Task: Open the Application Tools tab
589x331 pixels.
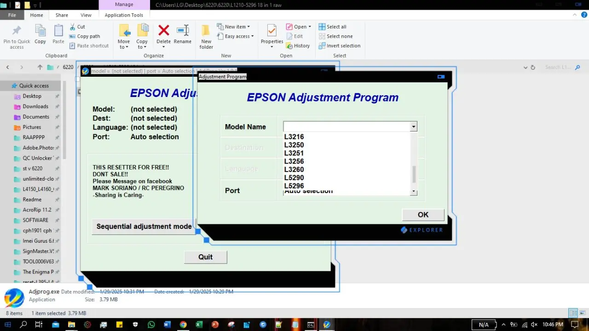Action: pos(124,15)
